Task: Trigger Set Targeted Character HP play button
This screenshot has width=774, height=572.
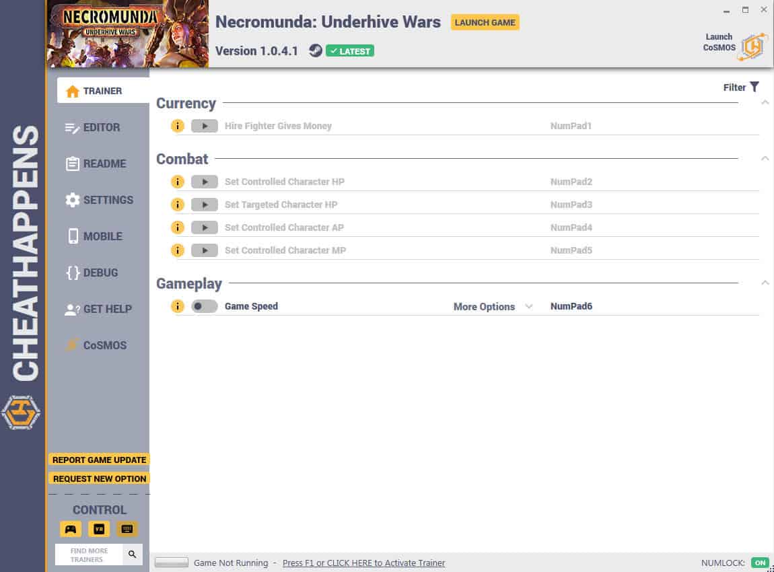Action: (205, 205)
